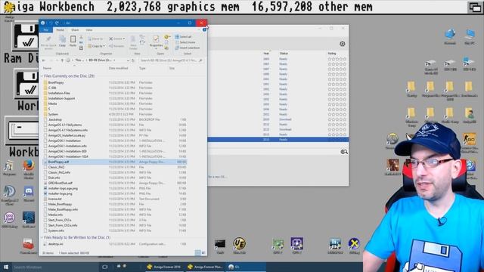Select the license.txt file

pyautogui.click(x=55, y=199)
